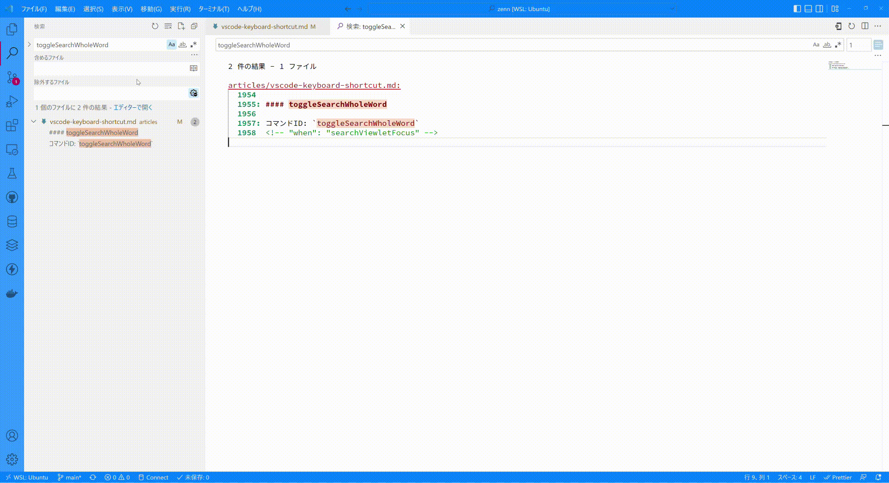The width and height of the screenshot is (889, 483).
Task: Open the Accounts menu icon
Action: pos(12,435)
